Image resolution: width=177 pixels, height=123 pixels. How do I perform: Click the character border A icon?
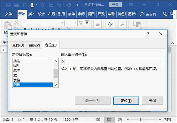(x=87, y=23)
